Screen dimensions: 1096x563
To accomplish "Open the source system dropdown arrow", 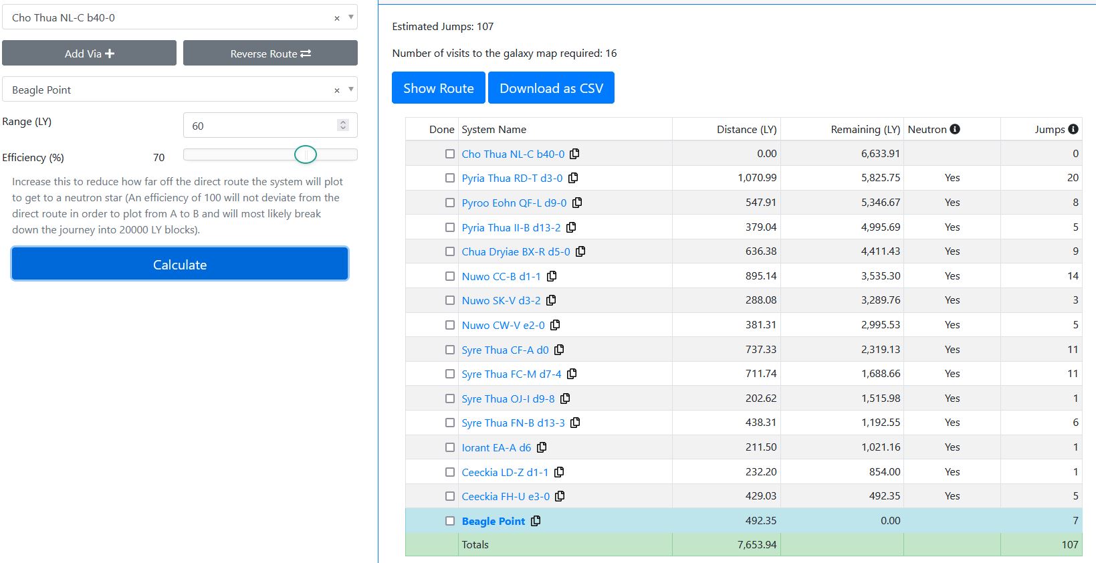I will [351, 17].
